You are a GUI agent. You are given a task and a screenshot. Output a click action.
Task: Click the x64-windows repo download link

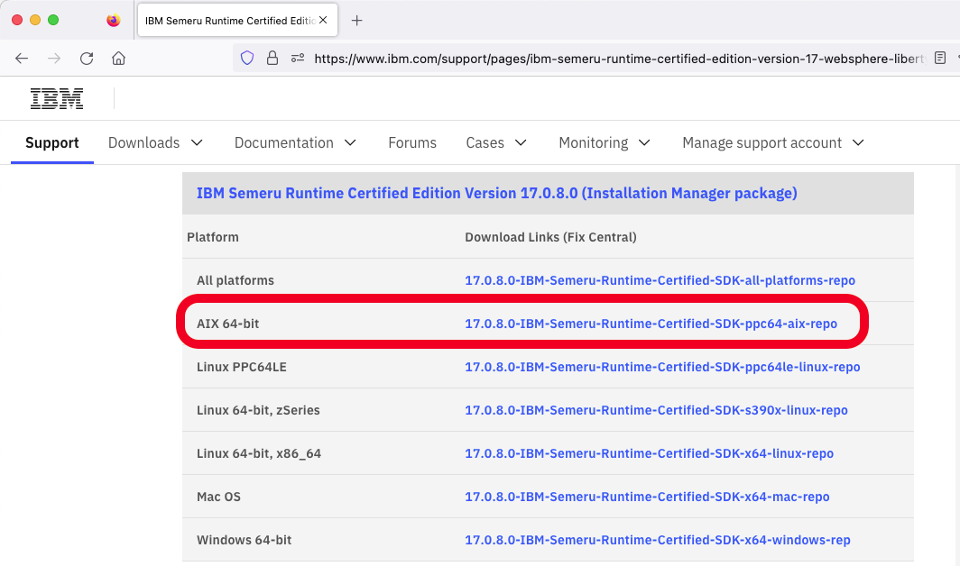[657, 540]
